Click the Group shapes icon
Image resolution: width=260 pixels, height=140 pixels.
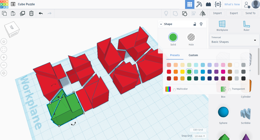click(175, 13)
